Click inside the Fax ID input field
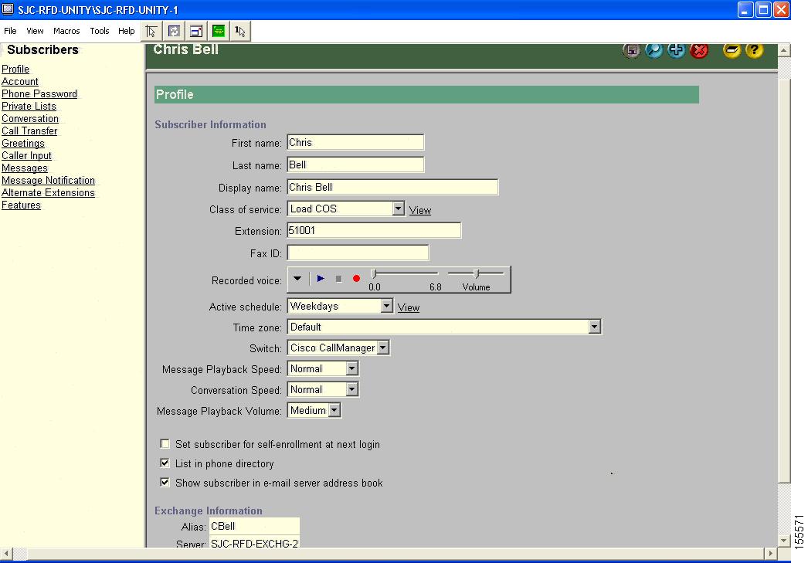Viewport: 808px width, 563px height. click(357, 252)
